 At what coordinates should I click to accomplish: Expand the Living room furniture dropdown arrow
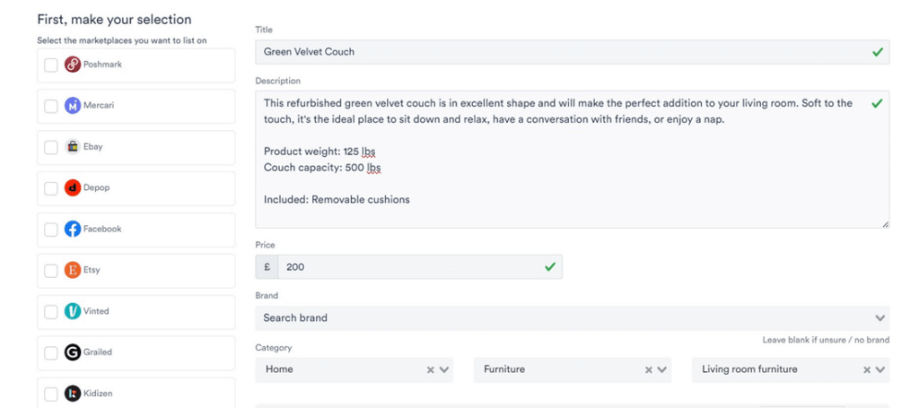(880, 369)
